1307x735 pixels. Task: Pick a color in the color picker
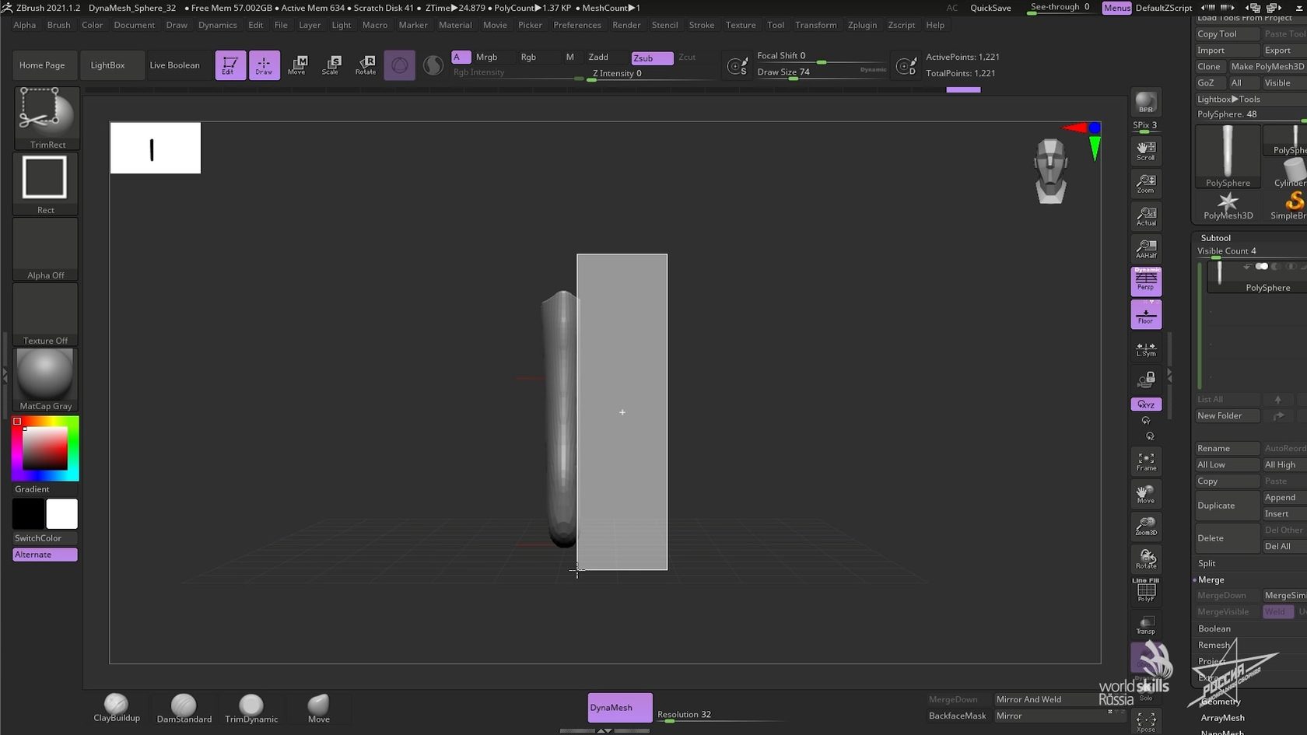coord(45,449)
